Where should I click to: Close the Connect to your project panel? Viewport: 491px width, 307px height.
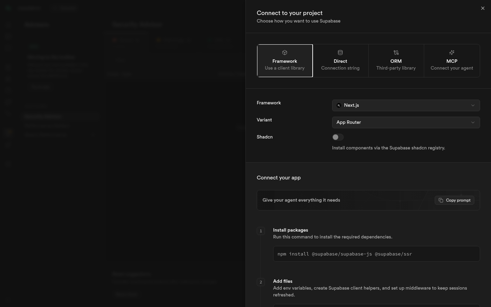tap(482, 8)
